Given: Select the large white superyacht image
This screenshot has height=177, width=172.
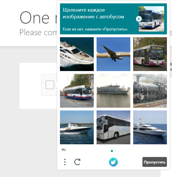Looking at the screenshot, I should [150, 127].
